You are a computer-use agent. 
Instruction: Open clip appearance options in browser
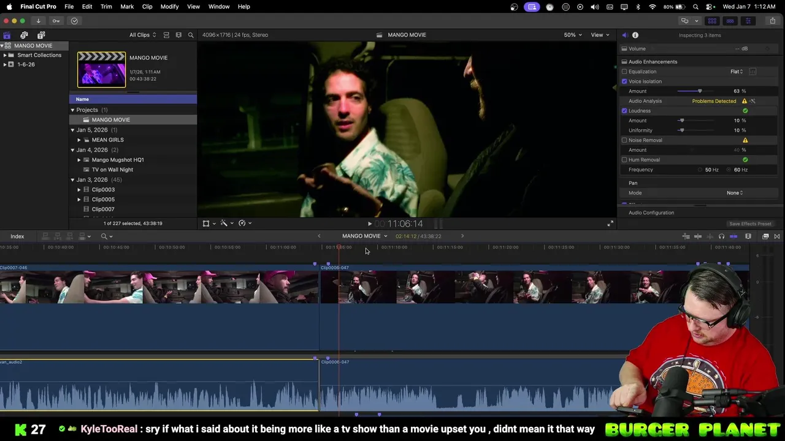pyautogui.click(x=178, y=35)
